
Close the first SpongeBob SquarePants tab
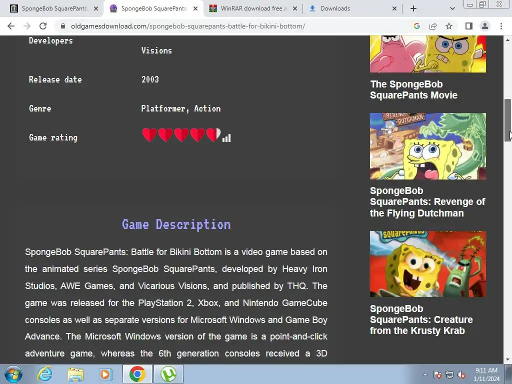click(96, 8)
